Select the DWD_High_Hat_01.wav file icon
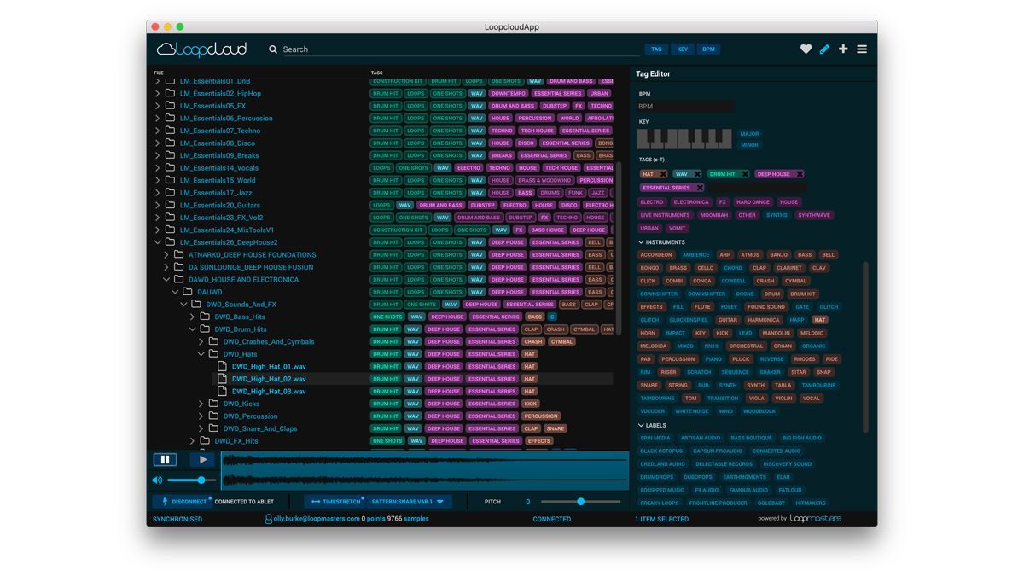Image resolution: width=1024 pixels, height=576 pixels. click(222, 366)
